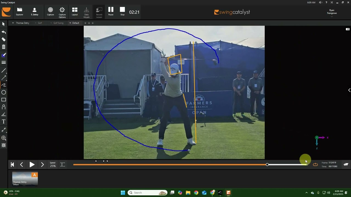Select the angle measurement tool

click(x=4, y=114)
